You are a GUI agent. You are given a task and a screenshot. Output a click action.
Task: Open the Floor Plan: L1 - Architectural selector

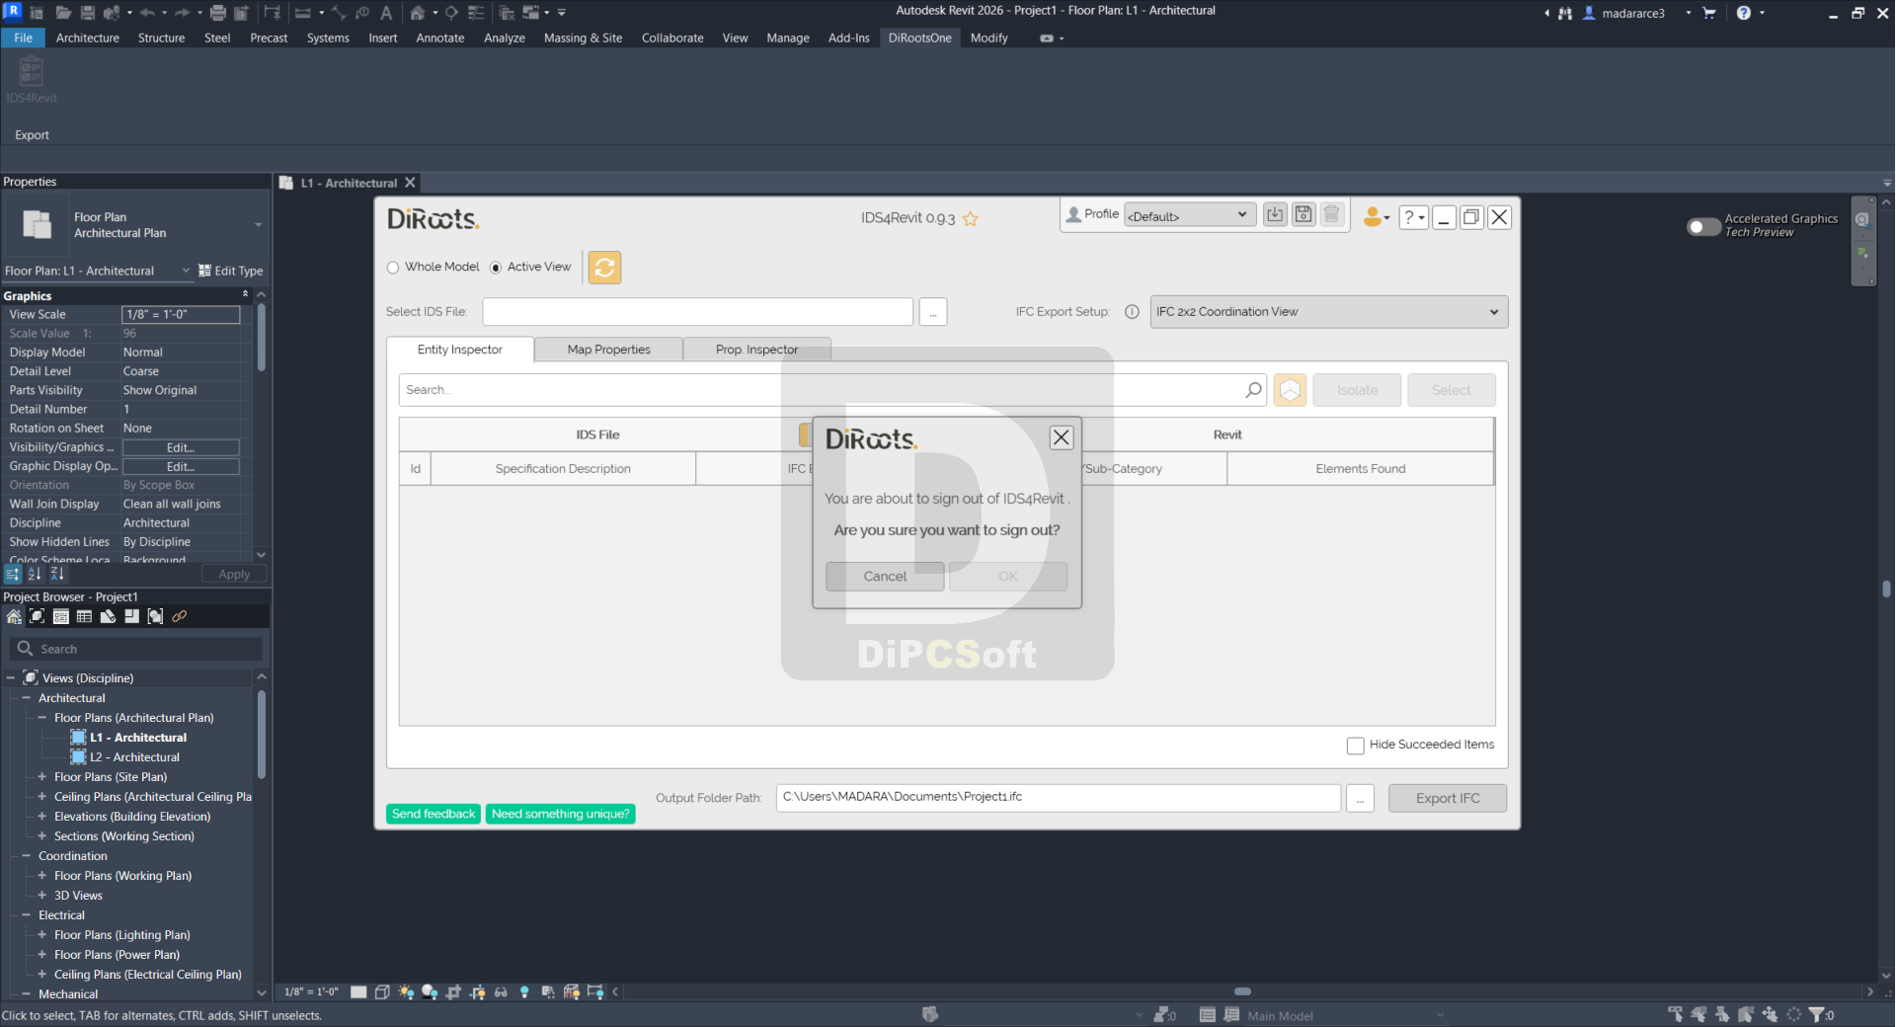point(97,271)
